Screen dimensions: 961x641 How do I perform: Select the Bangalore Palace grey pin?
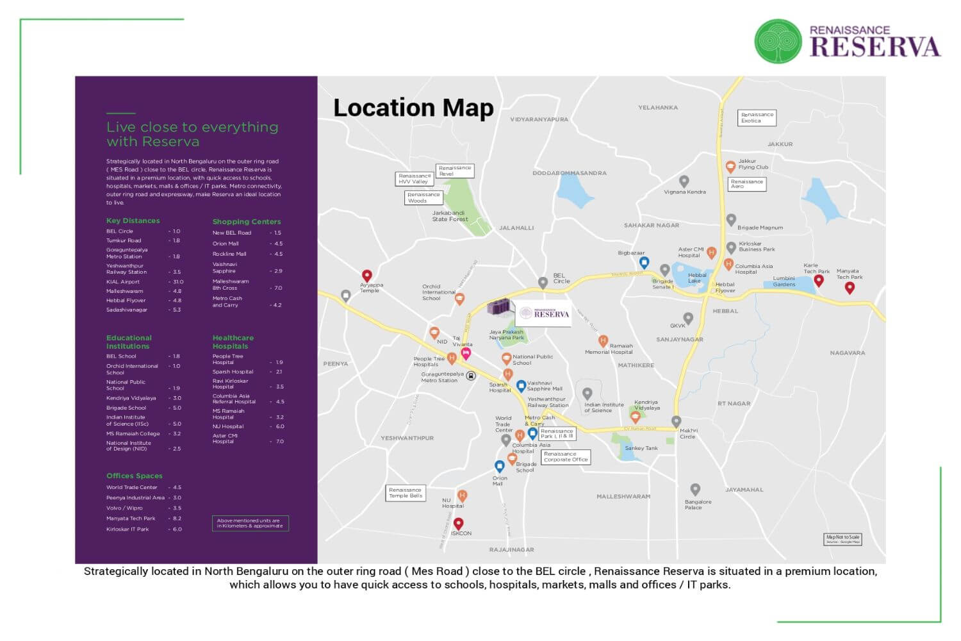(695, 490)
